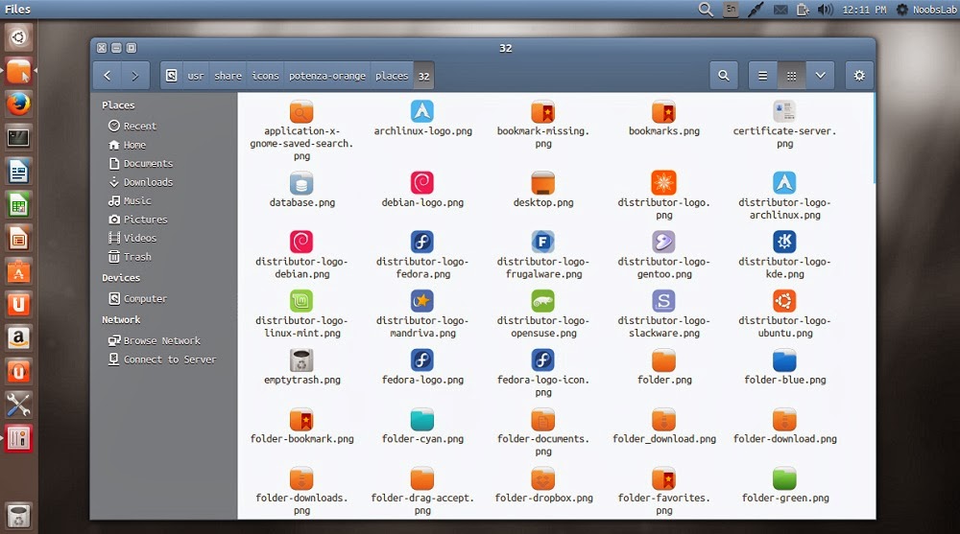960x534 pixels.
Task: Select folder-cyan.png file icon
Action: point(422,420)
